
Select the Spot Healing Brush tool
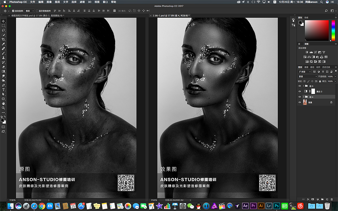click(3, 49)
